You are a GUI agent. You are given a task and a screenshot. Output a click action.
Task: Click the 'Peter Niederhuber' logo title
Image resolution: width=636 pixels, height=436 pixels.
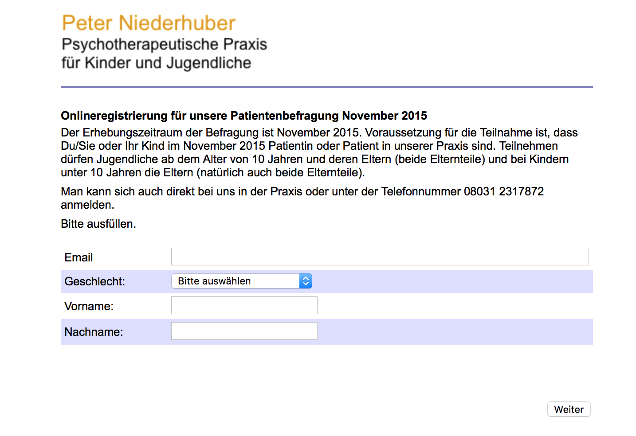[149, 23]
